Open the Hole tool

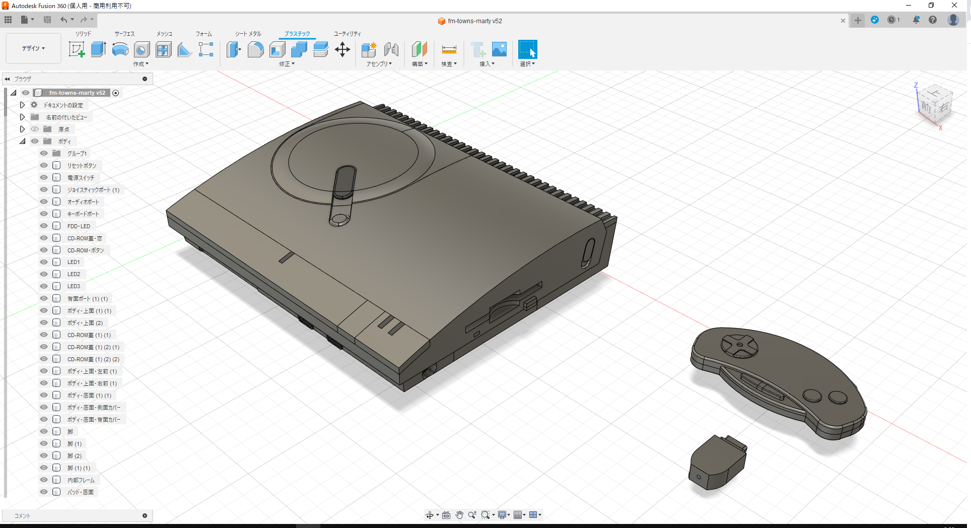[142, 48]
